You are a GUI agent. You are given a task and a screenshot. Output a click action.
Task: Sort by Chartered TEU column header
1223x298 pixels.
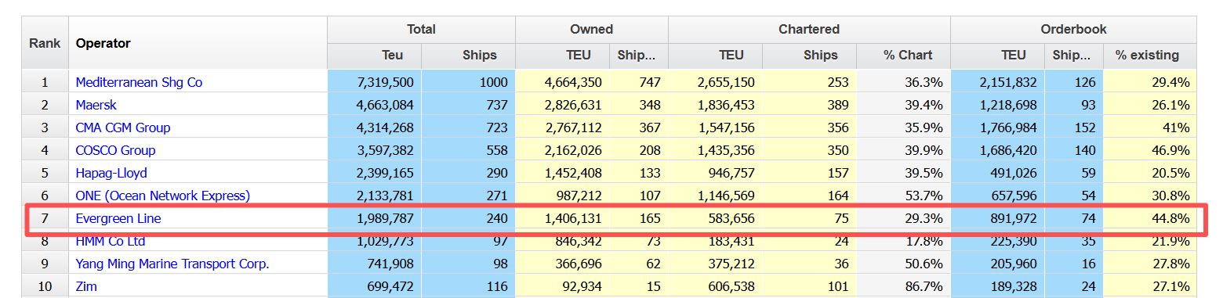[x=715, y=55]
